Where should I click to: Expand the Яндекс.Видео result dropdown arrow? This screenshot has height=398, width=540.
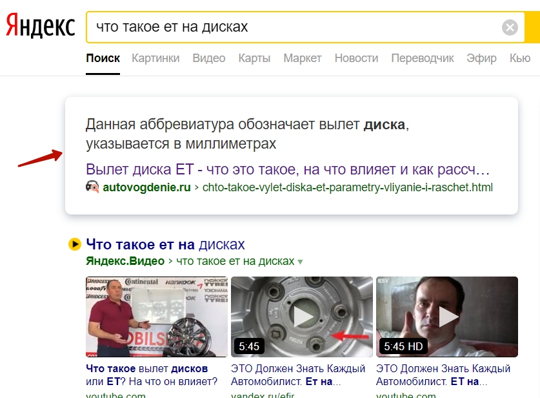point(300,262)
